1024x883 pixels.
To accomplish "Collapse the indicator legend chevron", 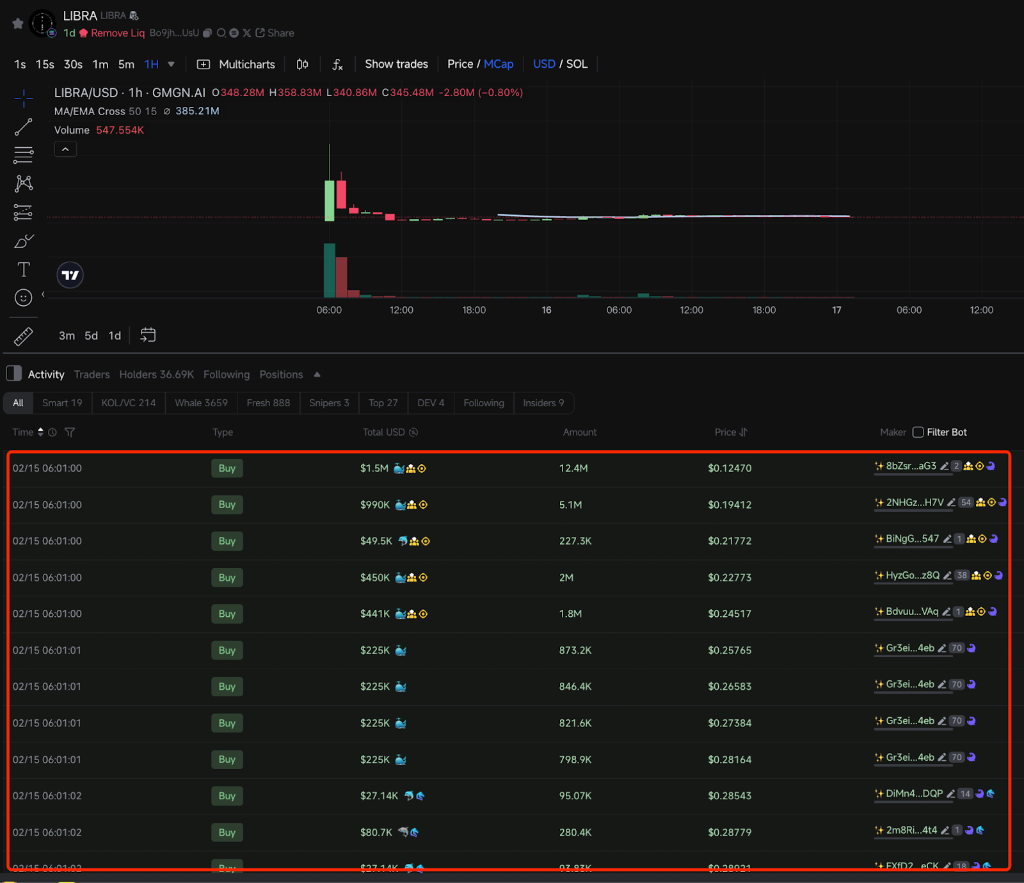I will coord(65,150).
